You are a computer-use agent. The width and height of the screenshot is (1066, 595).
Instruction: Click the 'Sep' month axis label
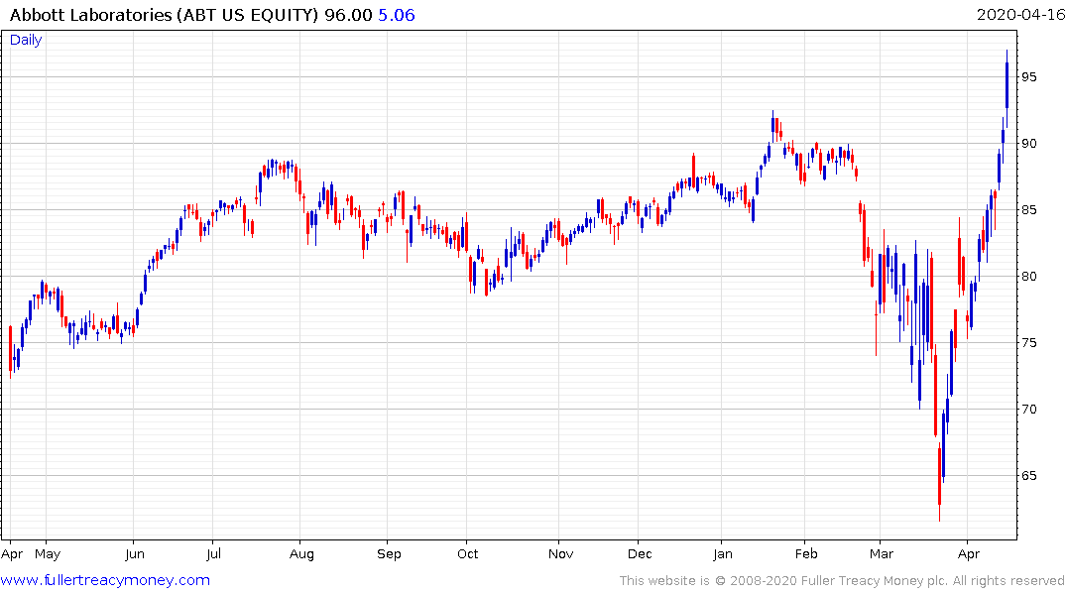[389, 554]
